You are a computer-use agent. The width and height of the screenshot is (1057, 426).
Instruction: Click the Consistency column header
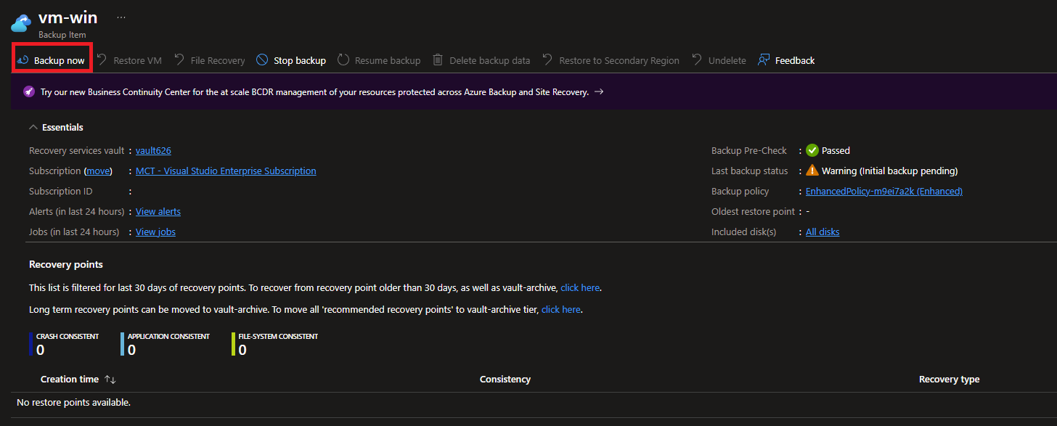pyautogui.click(x=505, y=379)
